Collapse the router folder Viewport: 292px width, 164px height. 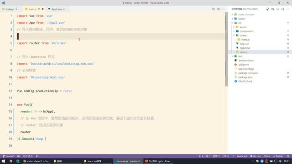tap(234, 36)
